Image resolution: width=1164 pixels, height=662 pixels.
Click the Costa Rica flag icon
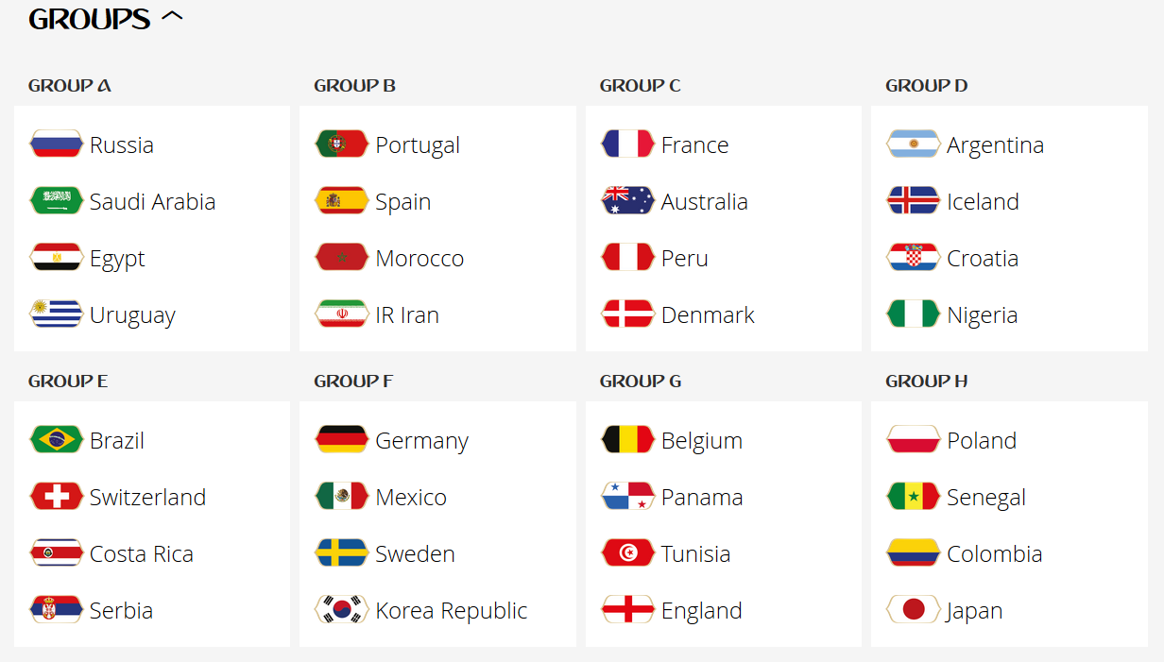point(57,553)
